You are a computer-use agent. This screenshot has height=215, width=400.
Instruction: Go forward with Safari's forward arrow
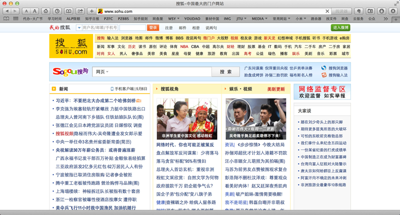15,11
